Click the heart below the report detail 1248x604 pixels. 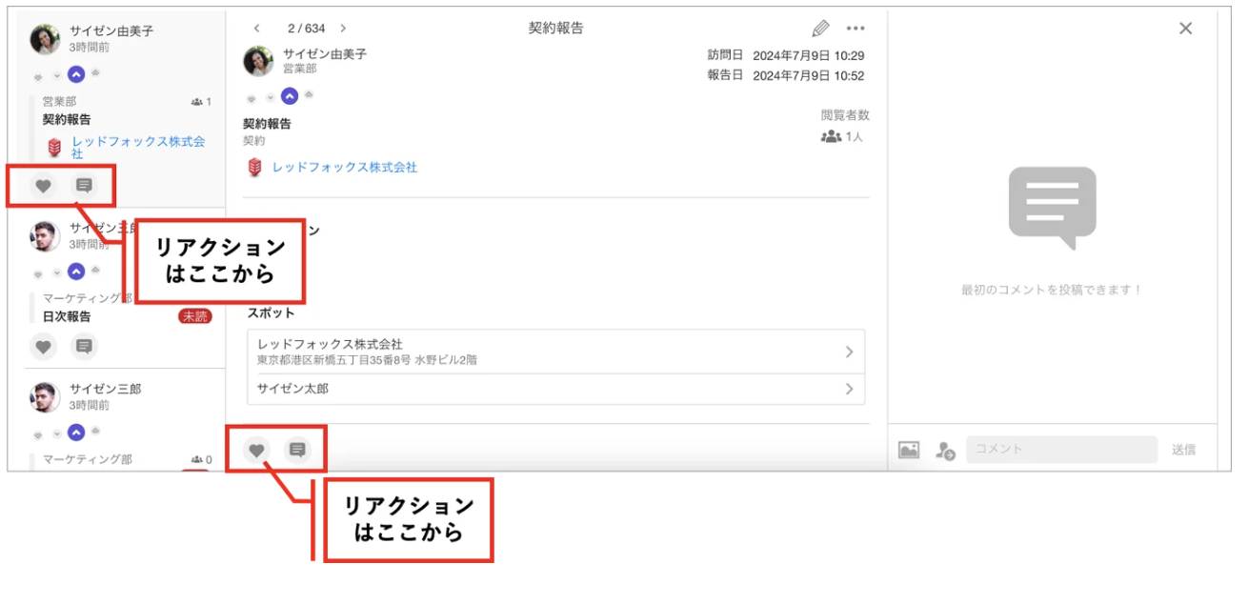pos(256,450)
